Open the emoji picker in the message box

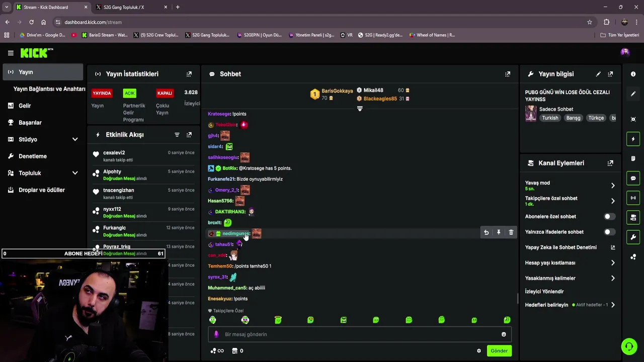[x=504, y=334]
